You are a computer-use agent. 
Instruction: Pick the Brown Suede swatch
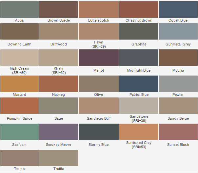[59, 9]
